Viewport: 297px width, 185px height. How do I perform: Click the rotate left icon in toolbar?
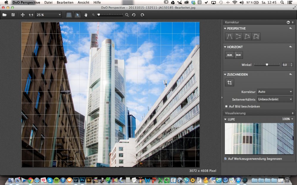pos(134,15)
